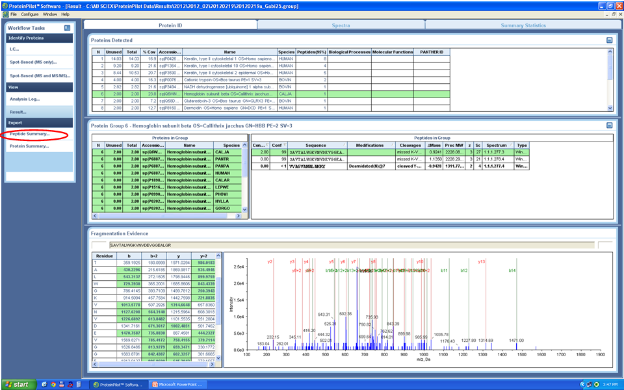Select the HUMAN species row in group
This screenshot has width=624, height=390.
point(167,173)
